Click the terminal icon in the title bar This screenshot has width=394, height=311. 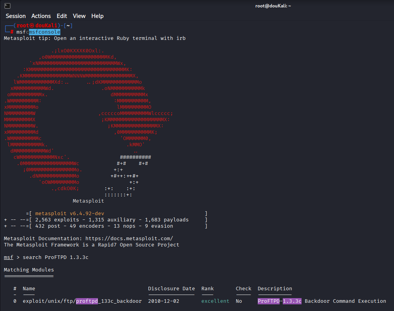click(x=7, y=5)
